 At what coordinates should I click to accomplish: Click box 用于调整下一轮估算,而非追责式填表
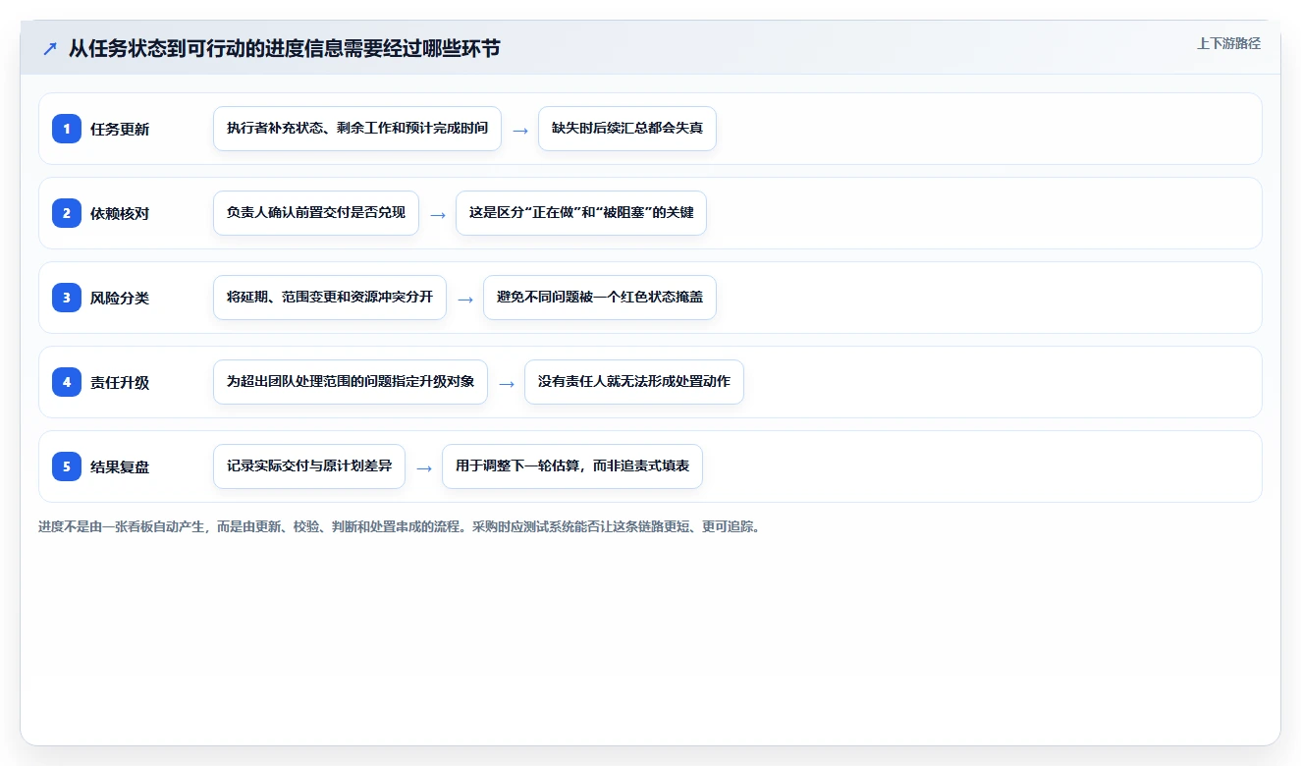tap(572, 466)
